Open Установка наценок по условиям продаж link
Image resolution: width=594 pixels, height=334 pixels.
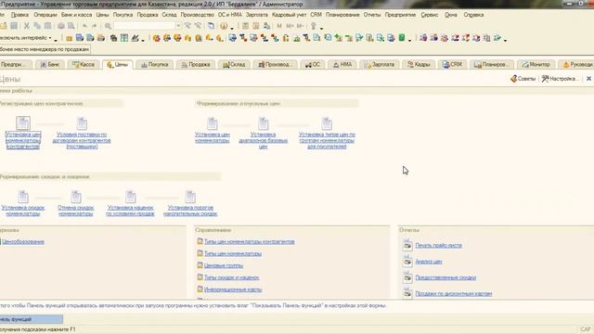[x=130, y=211]
